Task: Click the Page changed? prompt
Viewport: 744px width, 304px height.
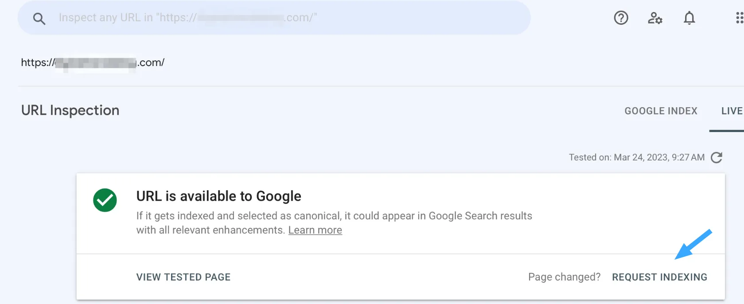Action: (x=564, y=277)
